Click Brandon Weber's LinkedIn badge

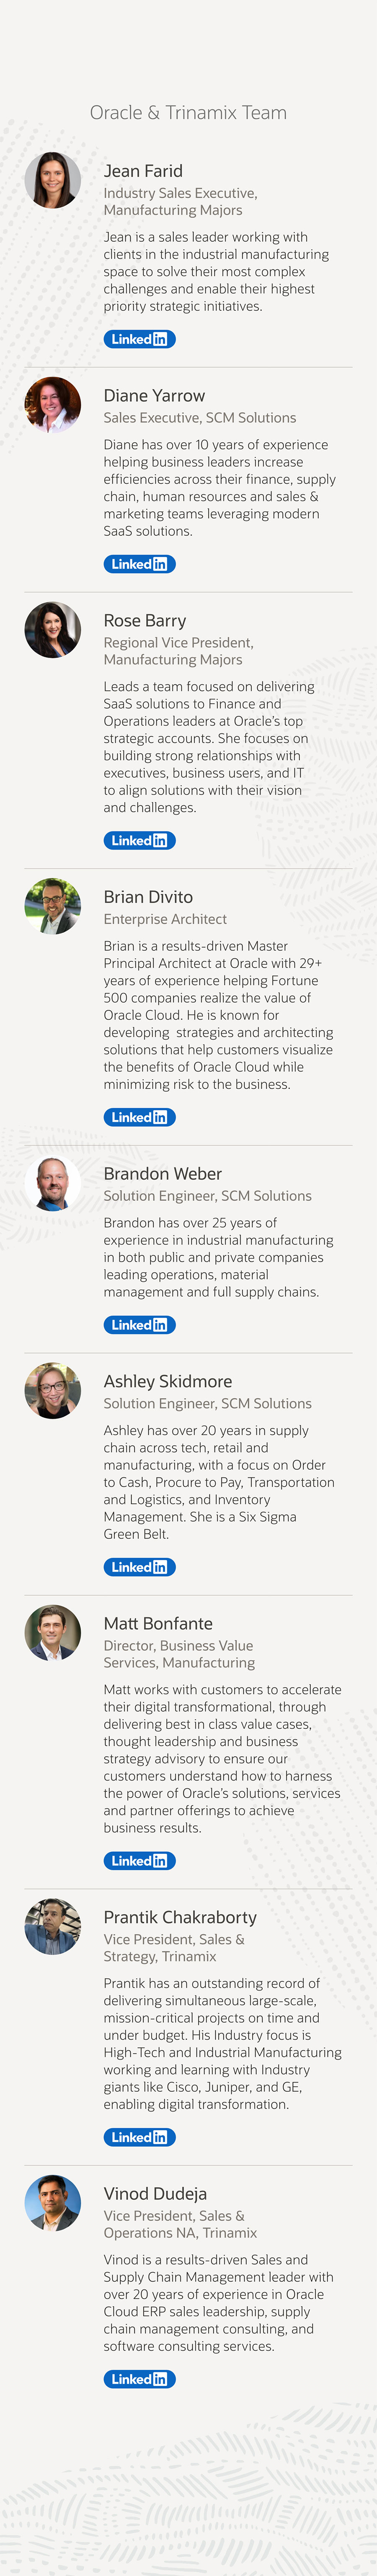[139, 1325]
